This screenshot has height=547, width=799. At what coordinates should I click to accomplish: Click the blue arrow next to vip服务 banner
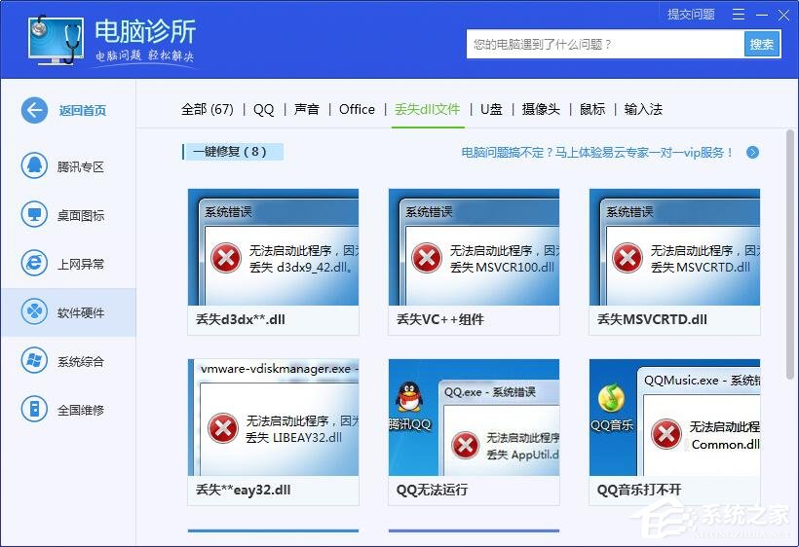[x=752, y=153]
